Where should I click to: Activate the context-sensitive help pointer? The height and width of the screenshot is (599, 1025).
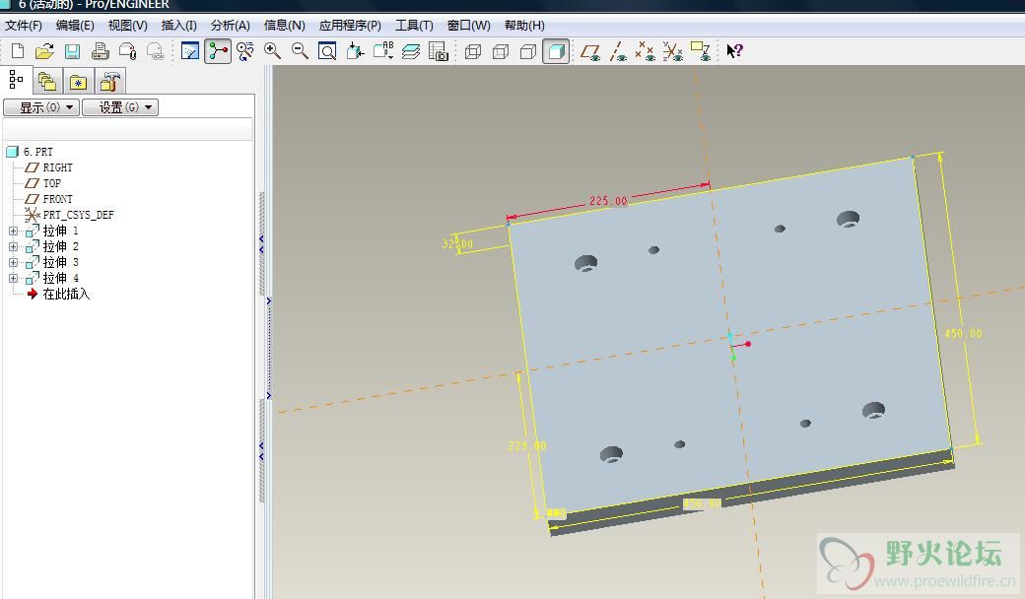[x=735, y=51]
